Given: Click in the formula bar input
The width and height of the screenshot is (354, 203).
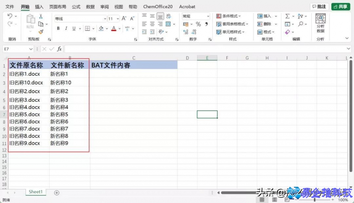Looking at the screenshot, I should pos(205,49).
